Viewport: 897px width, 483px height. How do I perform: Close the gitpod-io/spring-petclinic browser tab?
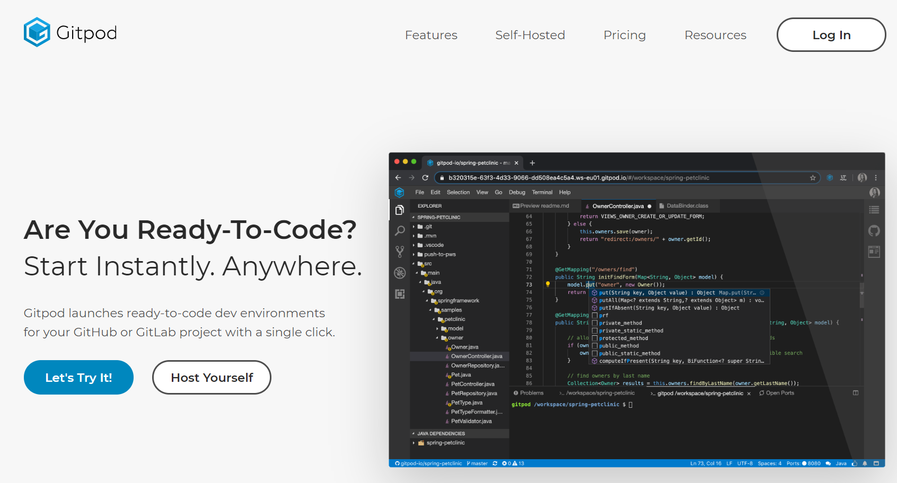pyautogui.click(x=516, y=163)
